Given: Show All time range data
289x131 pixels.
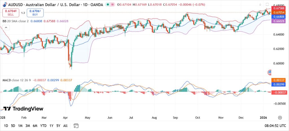Looking at the screenshot, I should pyautogui.click(x=65, y=125).
